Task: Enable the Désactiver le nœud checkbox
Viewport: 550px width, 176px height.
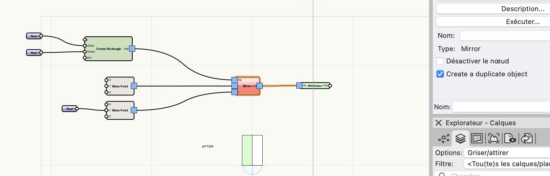Action: pos(440,61)
